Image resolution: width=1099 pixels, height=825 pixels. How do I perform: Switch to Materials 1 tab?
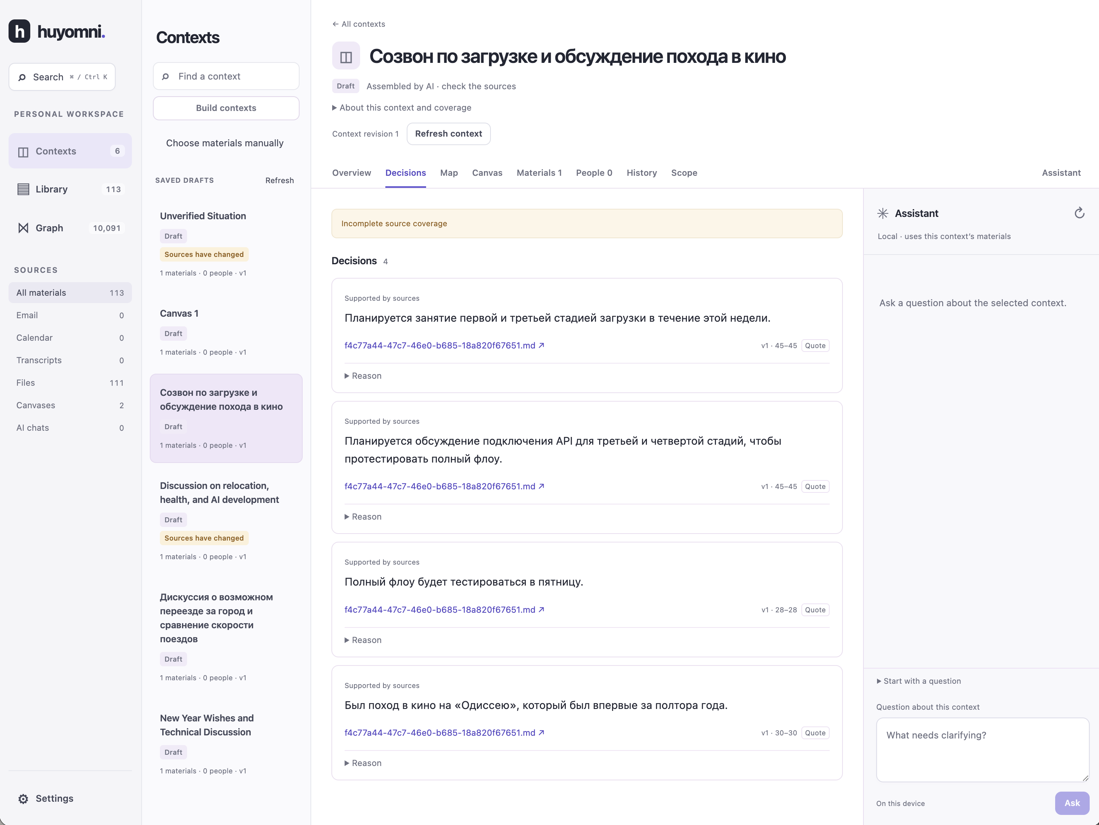(539, 173)
